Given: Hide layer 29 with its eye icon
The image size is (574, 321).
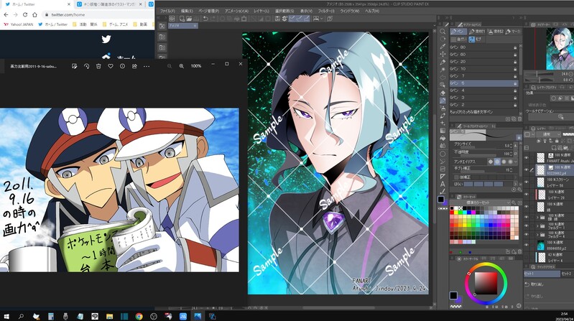Looking at the screenshot, I should coord(527,195).
